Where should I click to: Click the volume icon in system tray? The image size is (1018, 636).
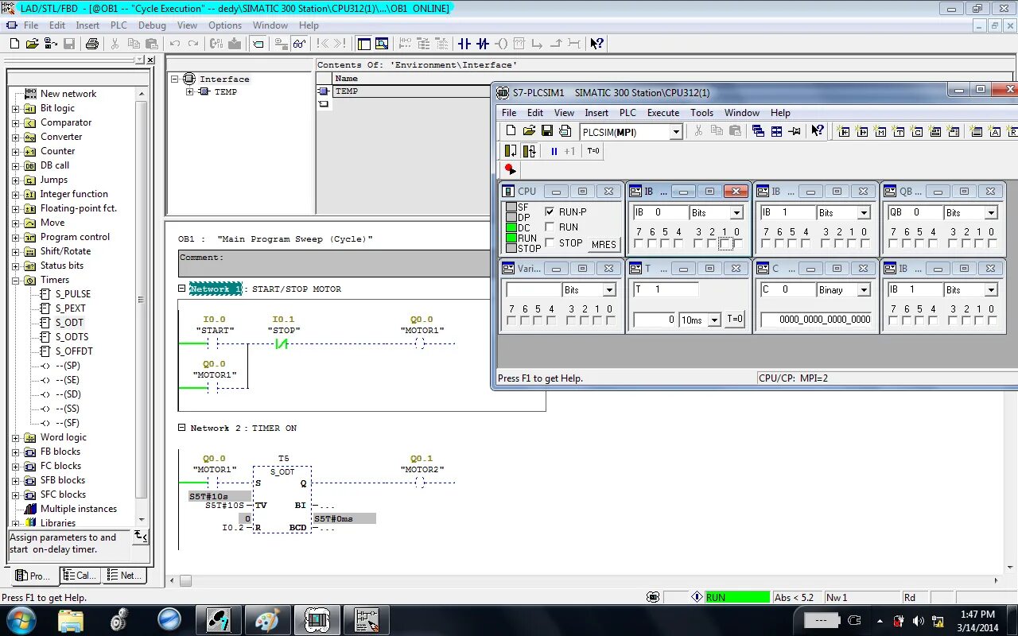click(x=919, y=621)
